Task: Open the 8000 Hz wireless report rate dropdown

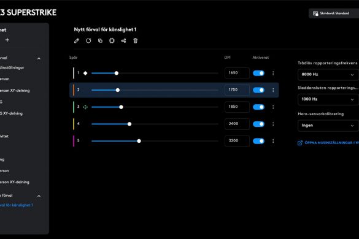Action: [328, 75]
